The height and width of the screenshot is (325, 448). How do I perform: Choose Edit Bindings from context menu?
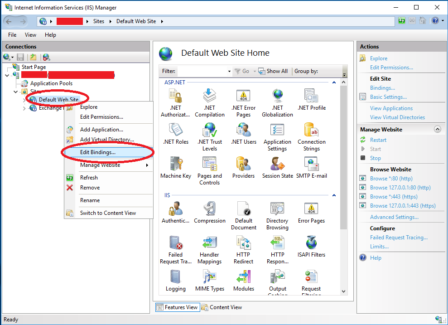coord(109,152)
